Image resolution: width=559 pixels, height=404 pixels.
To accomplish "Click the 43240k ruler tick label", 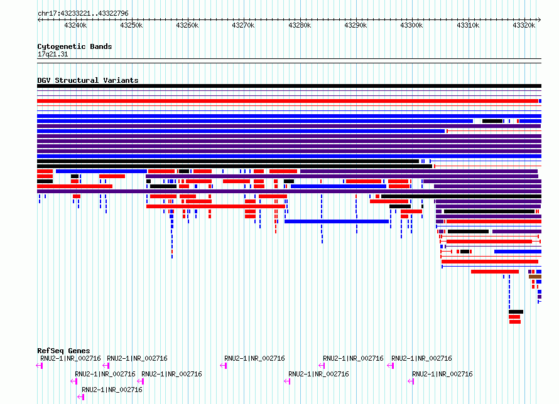I will (x=75, y=25).
